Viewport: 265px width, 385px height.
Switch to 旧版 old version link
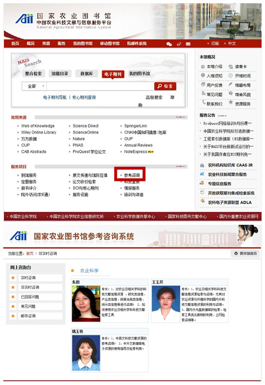coord(215,43)
